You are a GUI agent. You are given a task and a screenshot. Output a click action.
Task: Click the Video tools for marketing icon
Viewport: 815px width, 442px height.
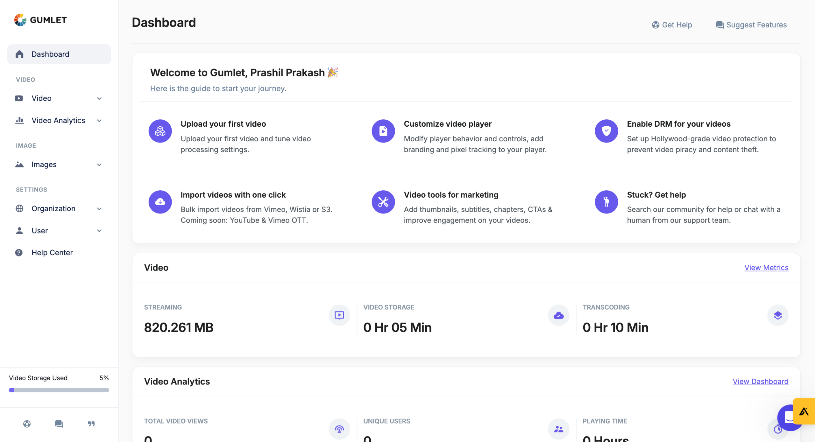coord(383,202)
